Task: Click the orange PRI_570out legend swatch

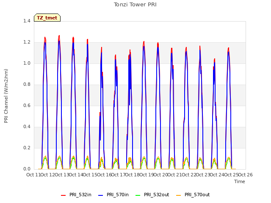Action: point(178,195)
